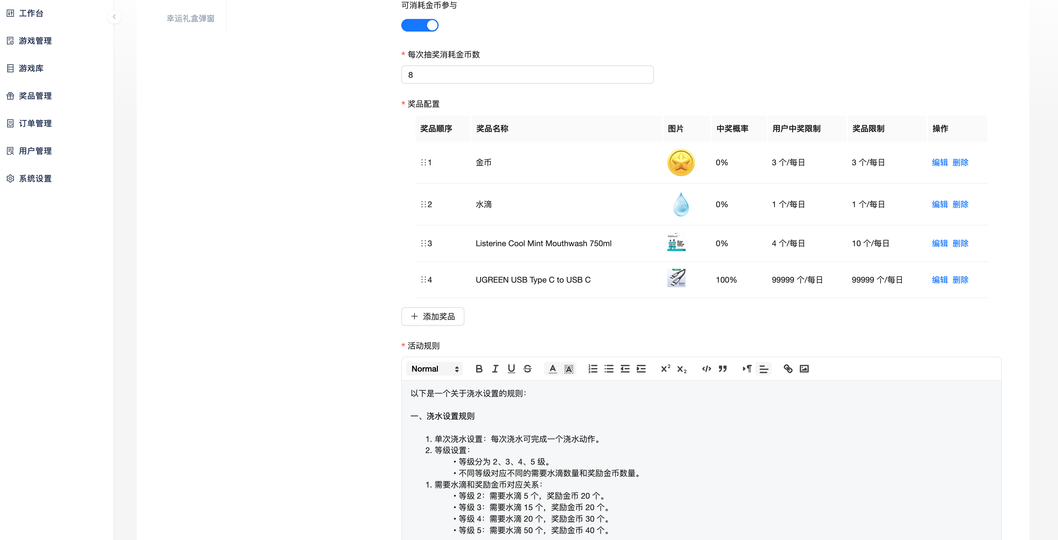Insert image via the editor image icon

[x=804, y=369]
